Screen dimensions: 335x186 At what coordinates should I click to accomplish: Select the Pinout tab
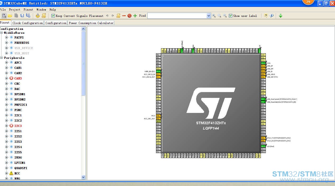point(5,23)
